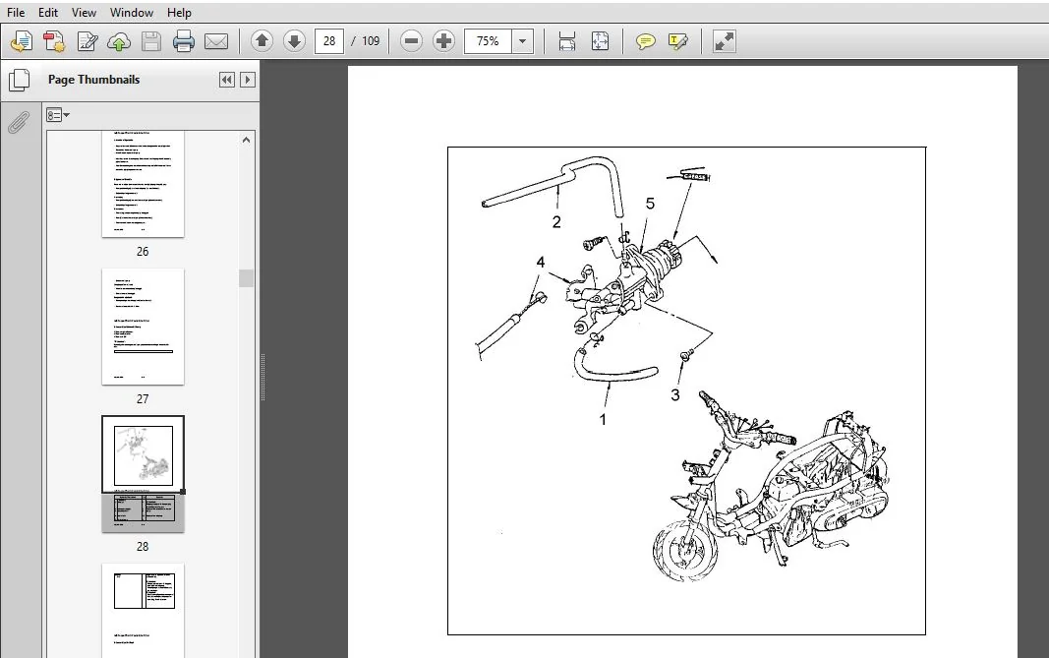Image resolution: width=1049 pixels, height=658 pixels.
Task: Click the Open file icon
Action: (x=22, y=41)
